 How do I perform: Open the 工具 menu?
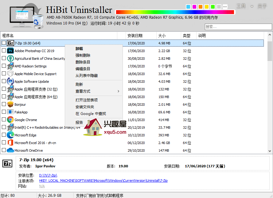(241, 6)
